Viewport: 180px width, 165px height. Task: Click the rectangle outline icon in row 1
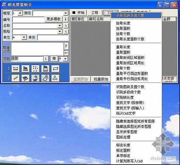point(55,69)
